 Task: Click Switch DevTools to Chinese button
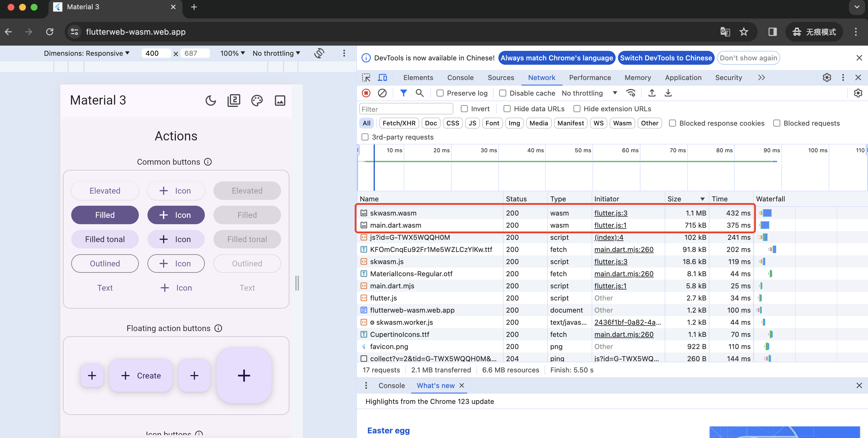tap(666, 58)
